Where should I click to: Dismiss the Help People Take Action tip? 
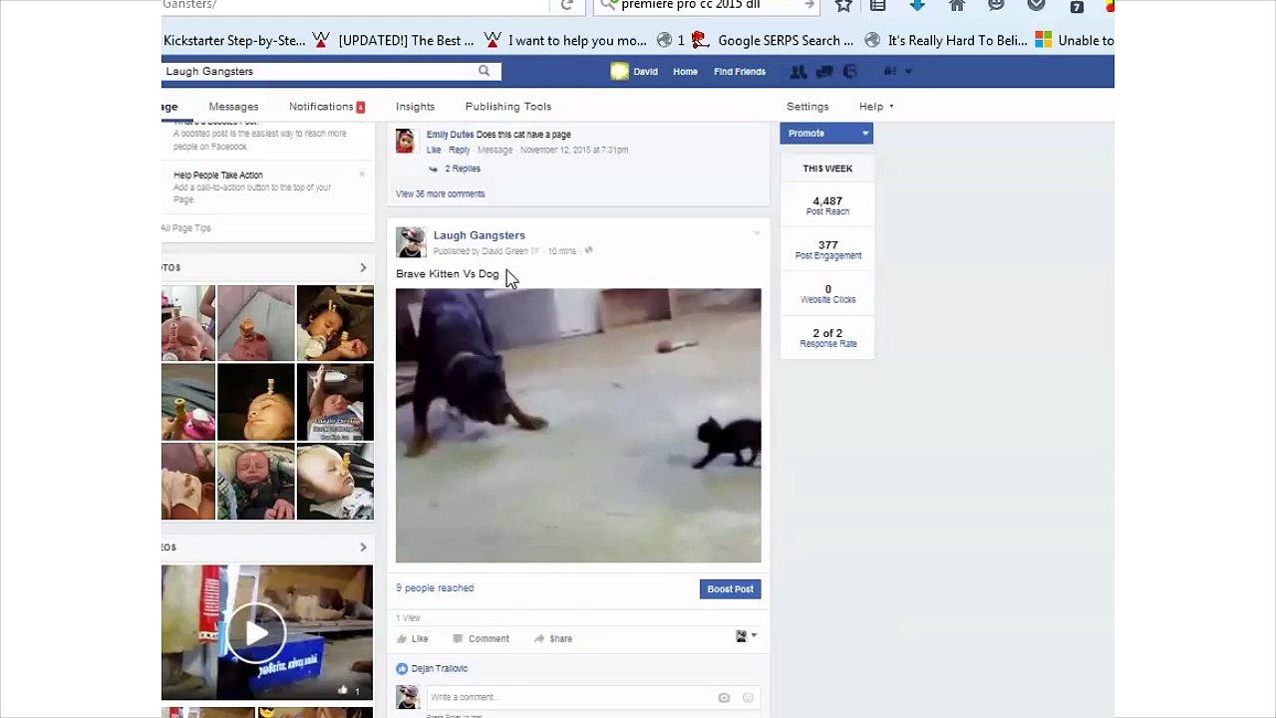362,175
